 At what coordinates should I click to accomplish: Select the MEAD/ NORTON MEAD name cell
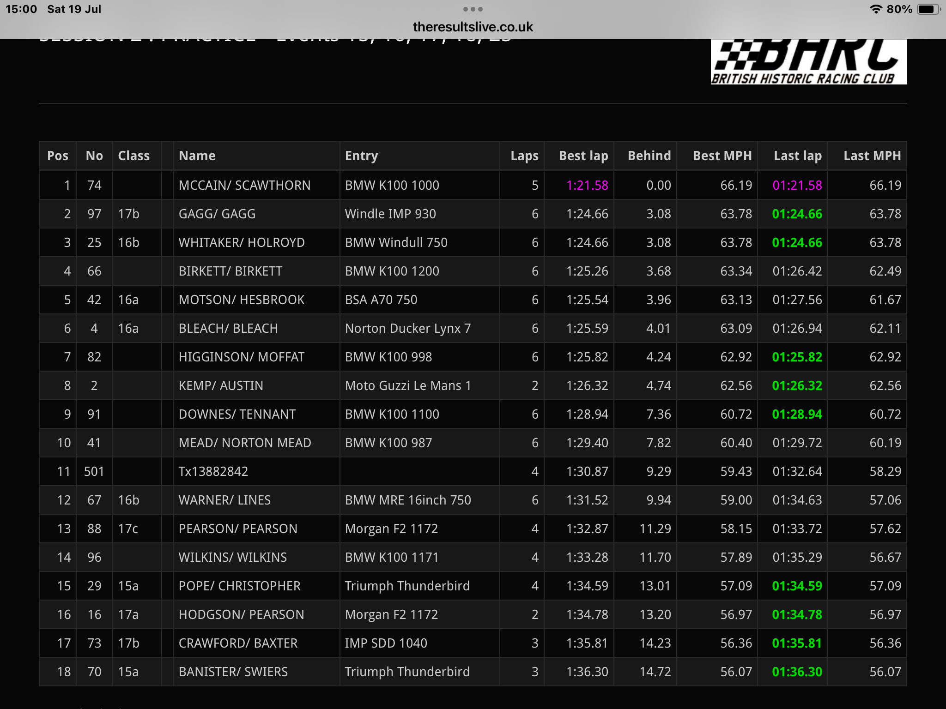[x=256, y=443]
